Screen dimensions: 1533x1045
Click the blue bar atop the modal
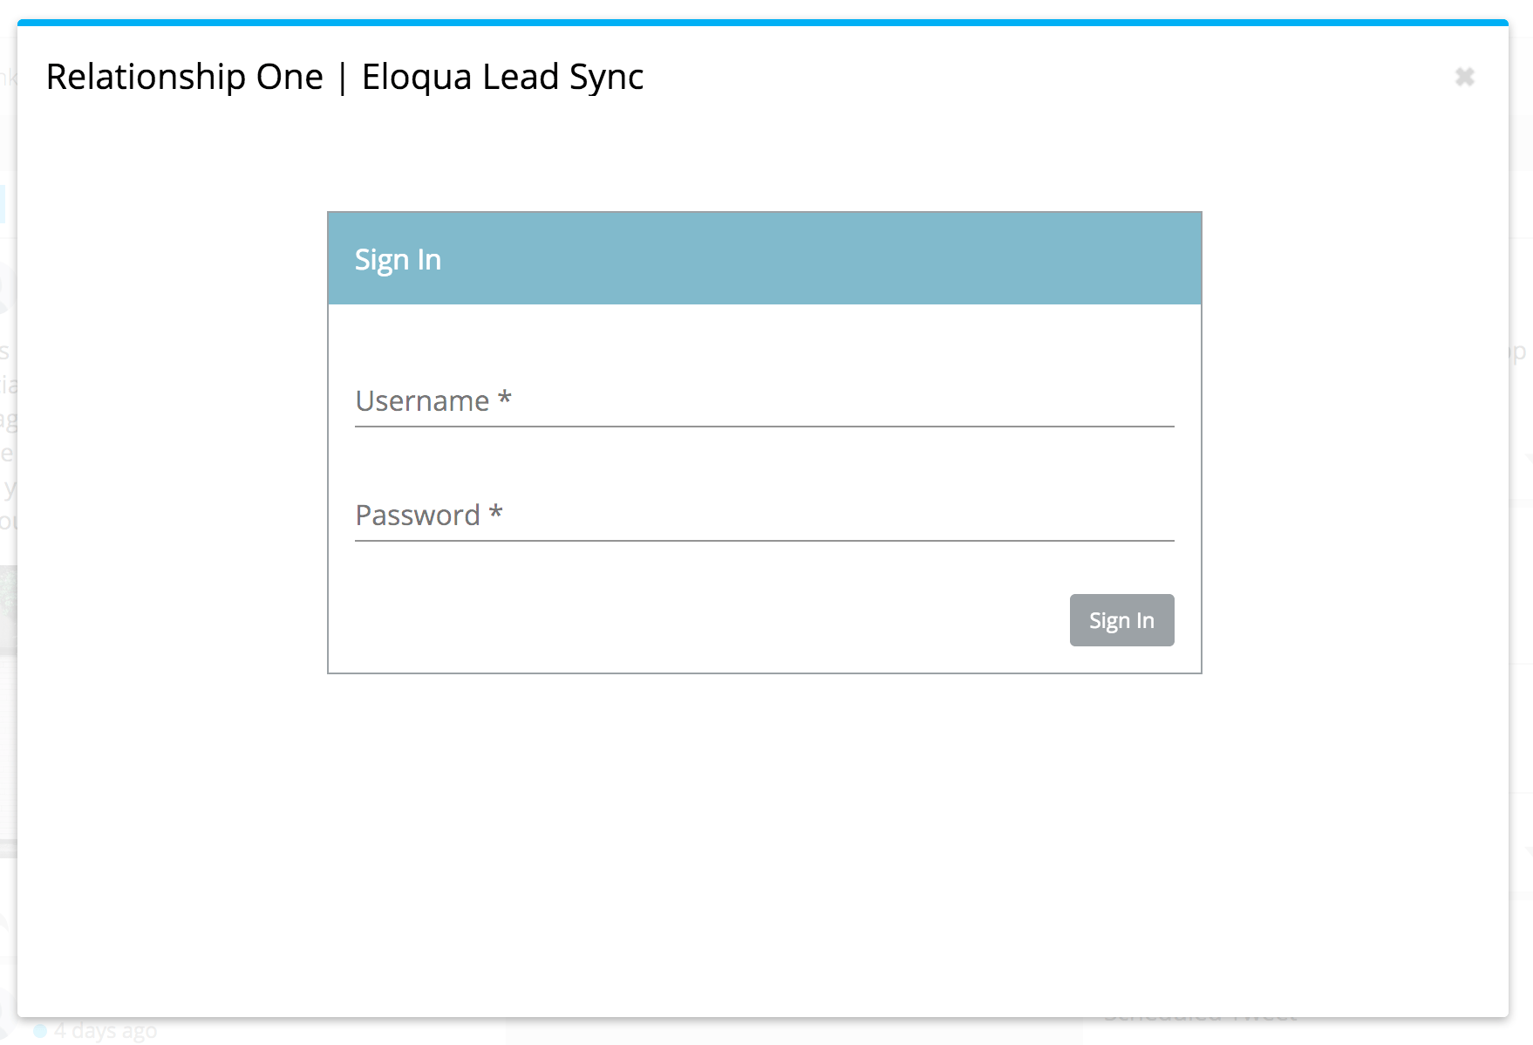point(762,23)
